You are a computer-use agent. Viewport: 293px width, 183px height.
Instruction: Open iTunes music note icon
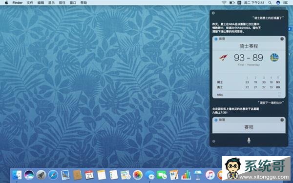pyautogui.click(x=210, y=175)
